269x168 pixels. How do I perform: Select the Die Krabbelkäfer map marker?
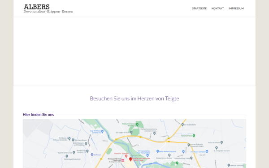[x=182, y=125]
